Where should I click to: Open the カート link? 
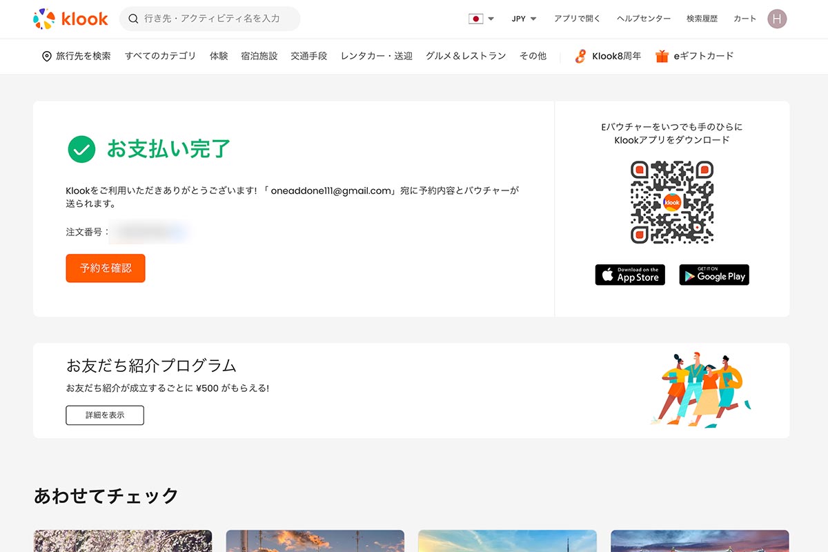pos(745,19)
